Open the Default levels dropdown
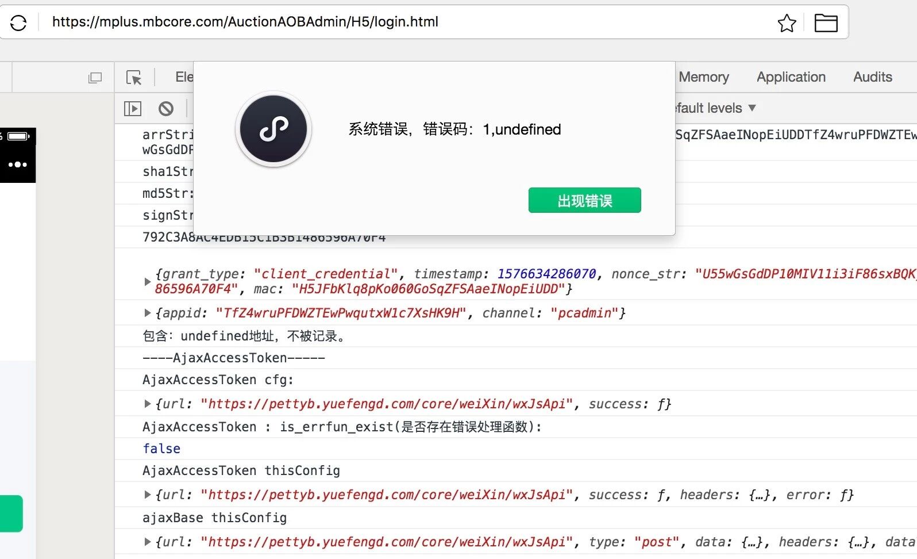Screen dimensions: 917x559 tap(715, 108)
